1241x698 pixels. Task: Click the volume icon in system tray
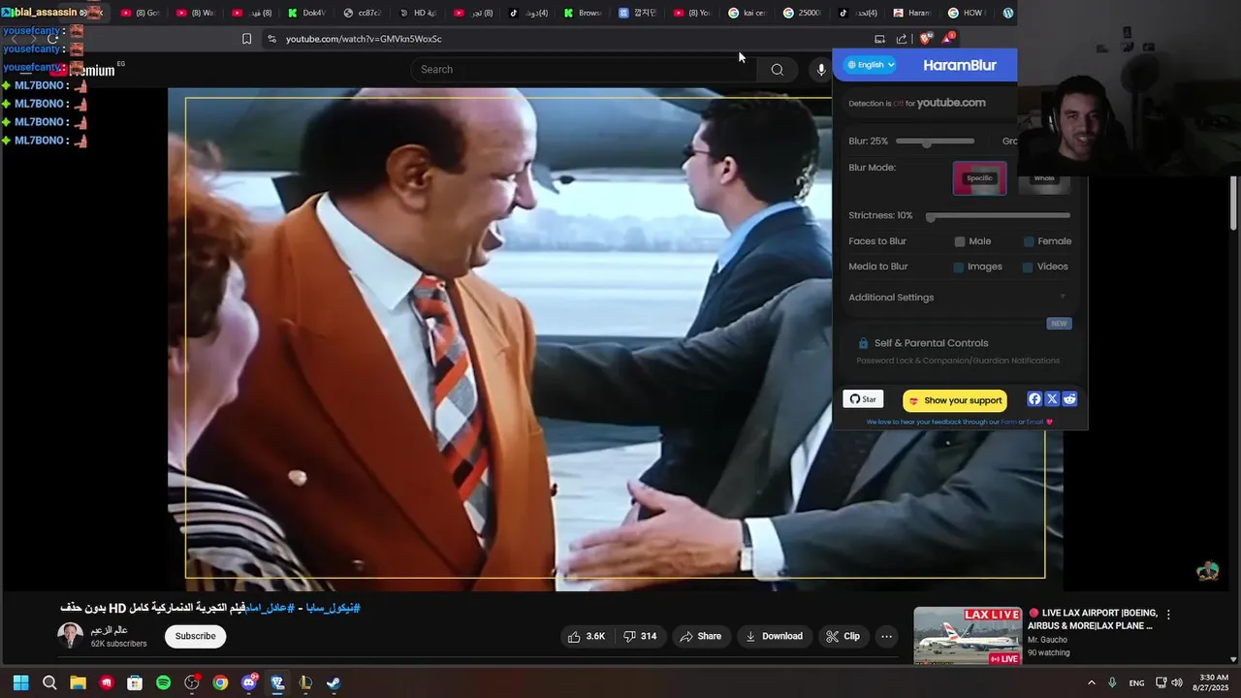[x=1177, y=682]
